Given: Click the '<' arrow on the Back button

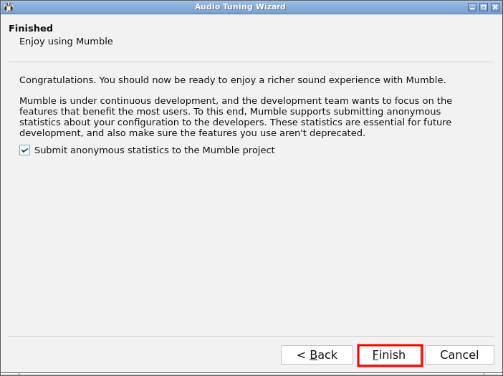Looking at the screenshot, I should 301,355.
